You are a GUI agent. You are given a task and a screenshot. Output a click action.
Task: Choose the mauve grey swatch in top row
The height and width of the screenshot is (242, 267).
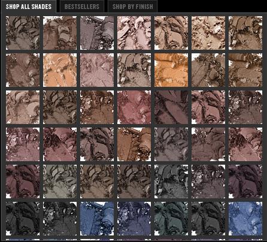pyautogui.click(x=97, y=33)
